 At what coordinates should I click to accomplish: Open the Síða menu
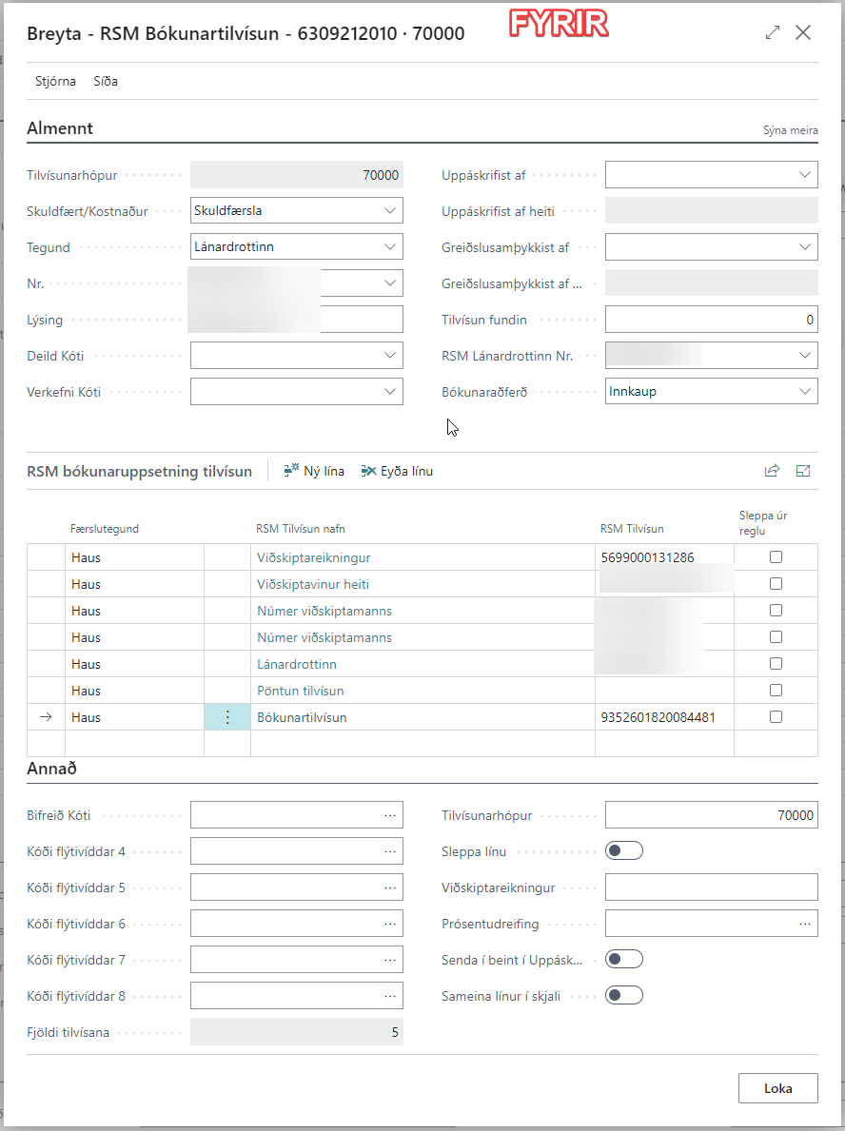pyautogui.click(x=106, y=81)
